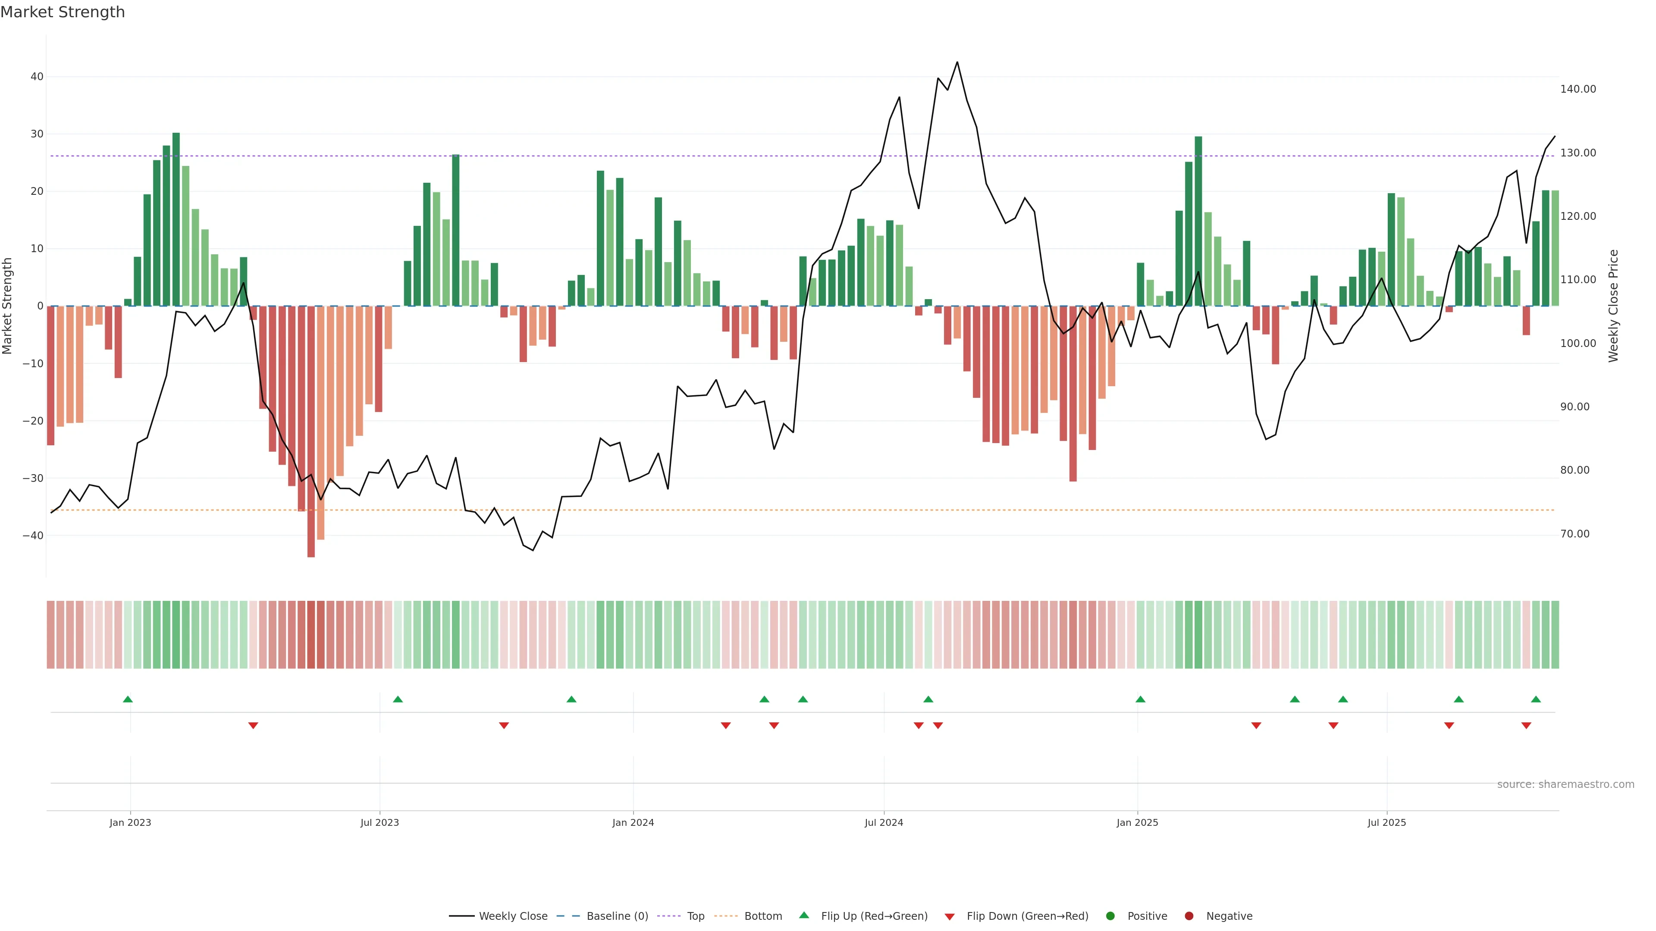The height and width of the screenshot is (931, 1656).
Task: Select the last green flip-up triangle marker
Action: (x=1536, y=699)
